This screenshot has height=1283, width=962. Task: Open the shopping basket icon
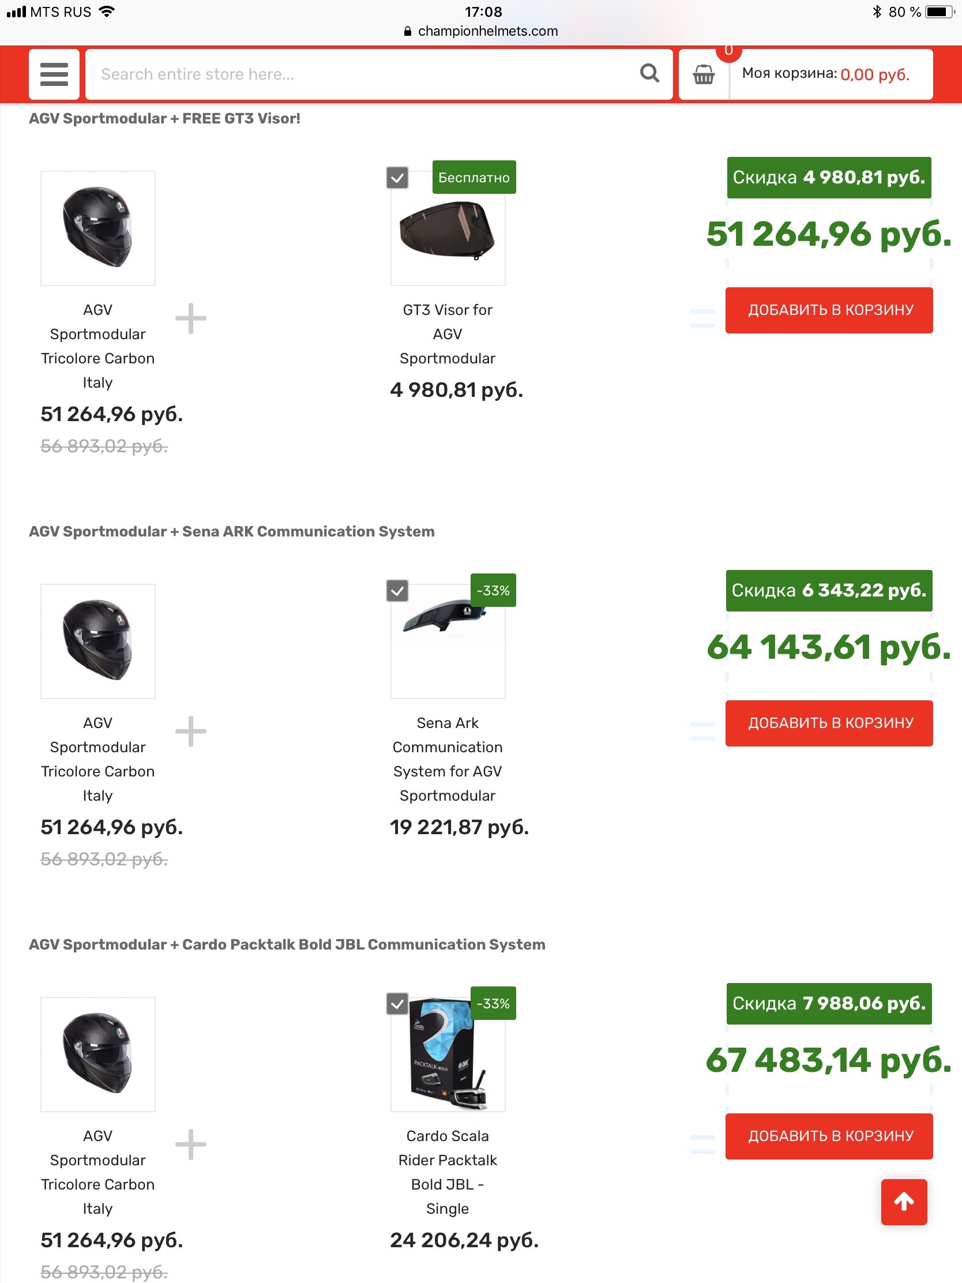704,74
